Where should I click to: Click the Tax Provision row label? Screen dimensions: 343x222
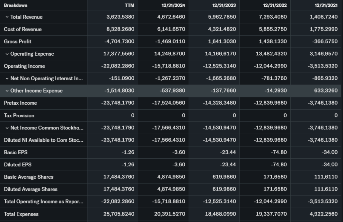[x=19, y=115]
